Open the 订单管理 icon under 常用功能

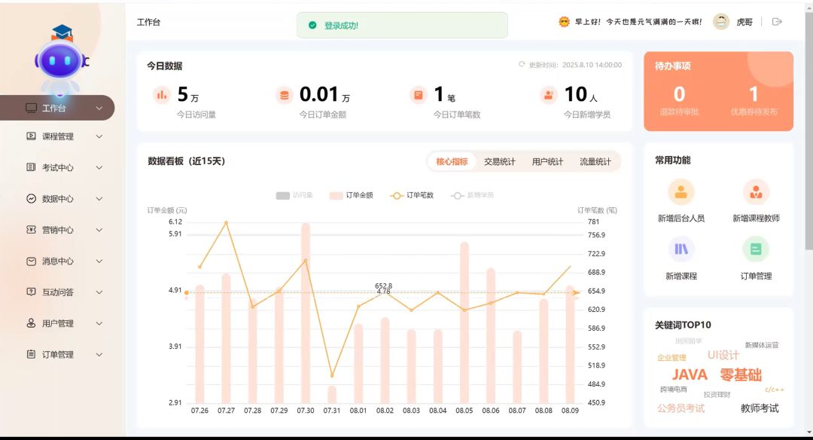click(756, 249)
